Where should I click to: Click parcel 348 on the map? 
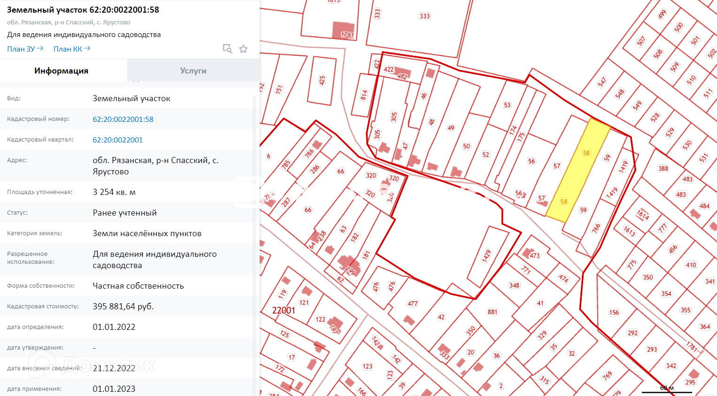[514, 285]
